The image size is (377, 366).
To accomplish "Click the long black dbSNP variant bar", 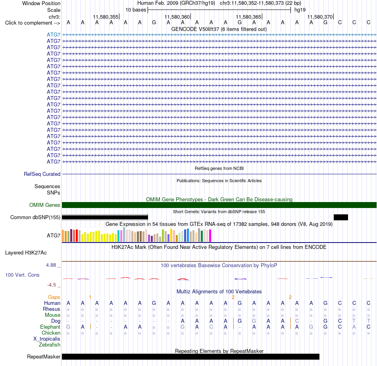I will [x=105, y=218].
